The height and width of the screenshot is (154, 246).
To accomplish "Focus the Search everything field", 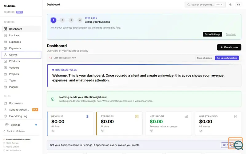I will [205, 5].
